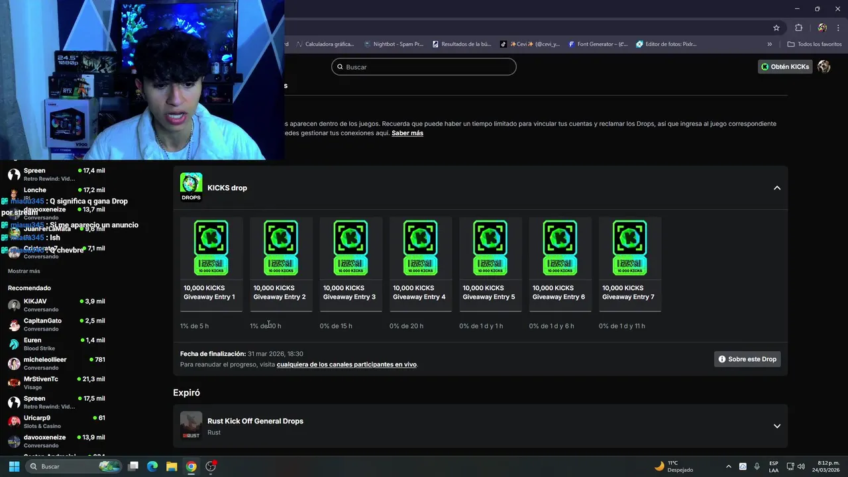Click the KICKS drop DROPS logo icon

pyautogui.click(x=191, y=187)
